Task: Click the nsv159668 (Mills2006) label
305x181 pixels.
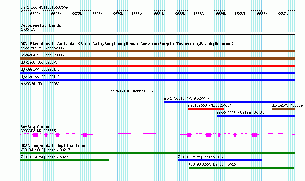Action: point(210,105)
